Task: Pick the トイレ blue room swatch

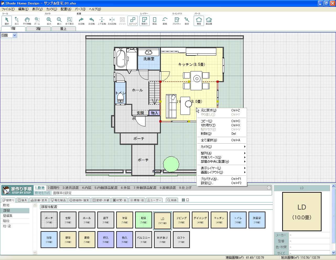Action: [238, 220]
